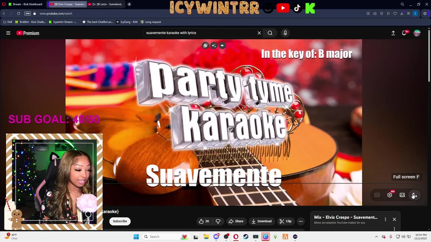The image size is (431, 242).
Task: Open the Dell bookmarks folder
Action: click(x=7, y=22)
